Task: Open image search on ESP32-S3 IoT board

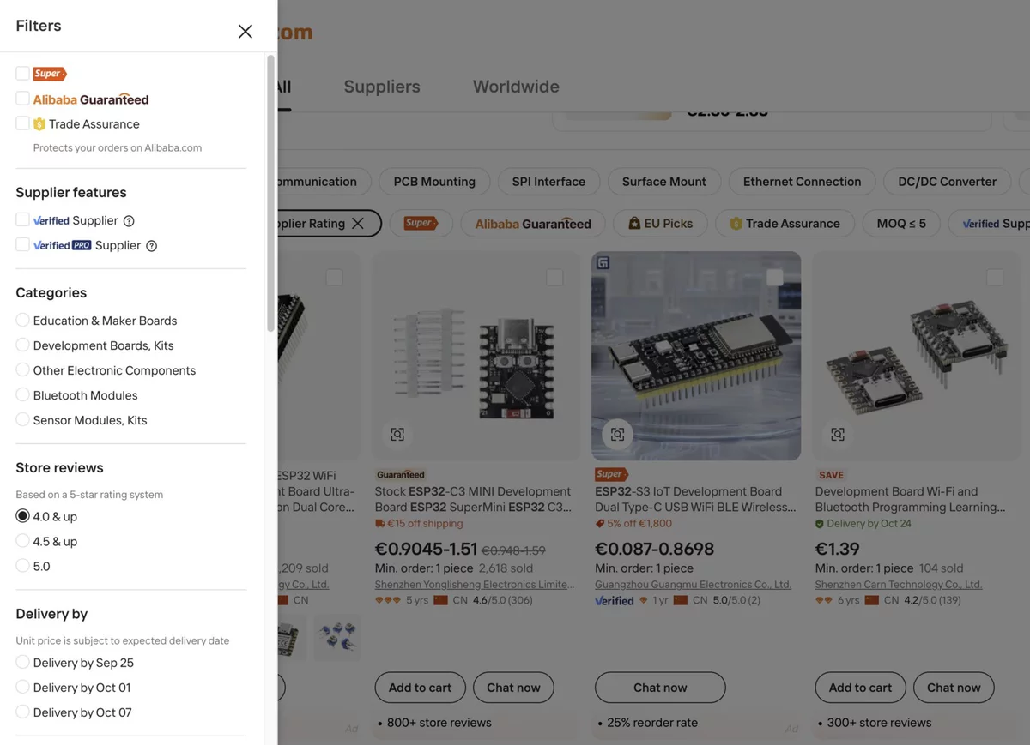Action: pos(617,435)
